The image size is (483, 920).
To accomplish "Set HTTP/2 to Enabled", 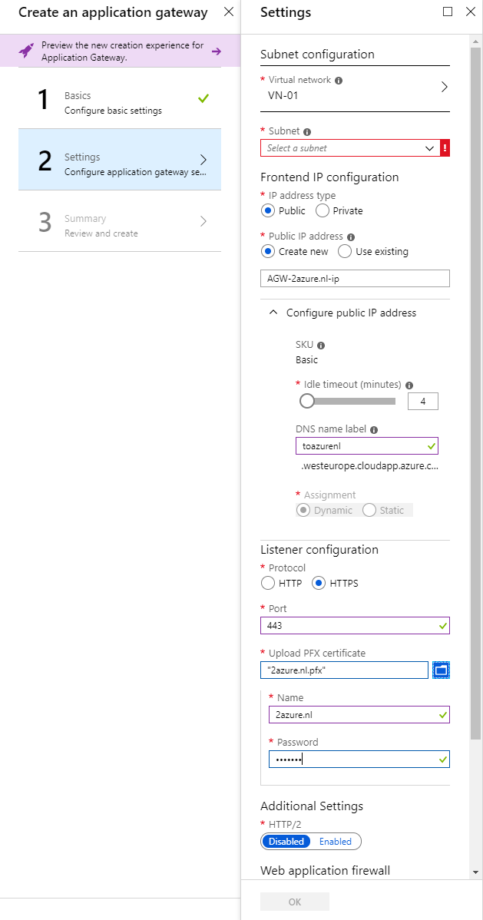I will point(335,842).
